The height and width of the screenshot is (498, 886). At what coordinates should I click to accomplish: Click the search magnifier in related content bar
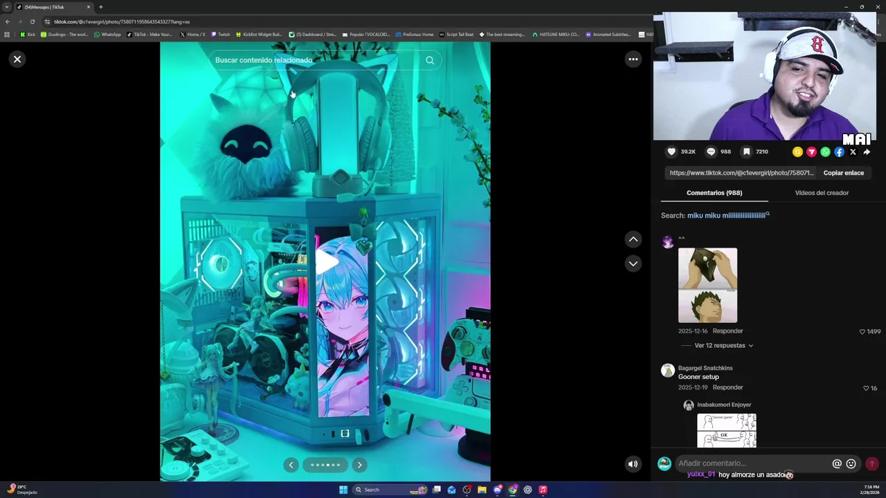[430, 60]
